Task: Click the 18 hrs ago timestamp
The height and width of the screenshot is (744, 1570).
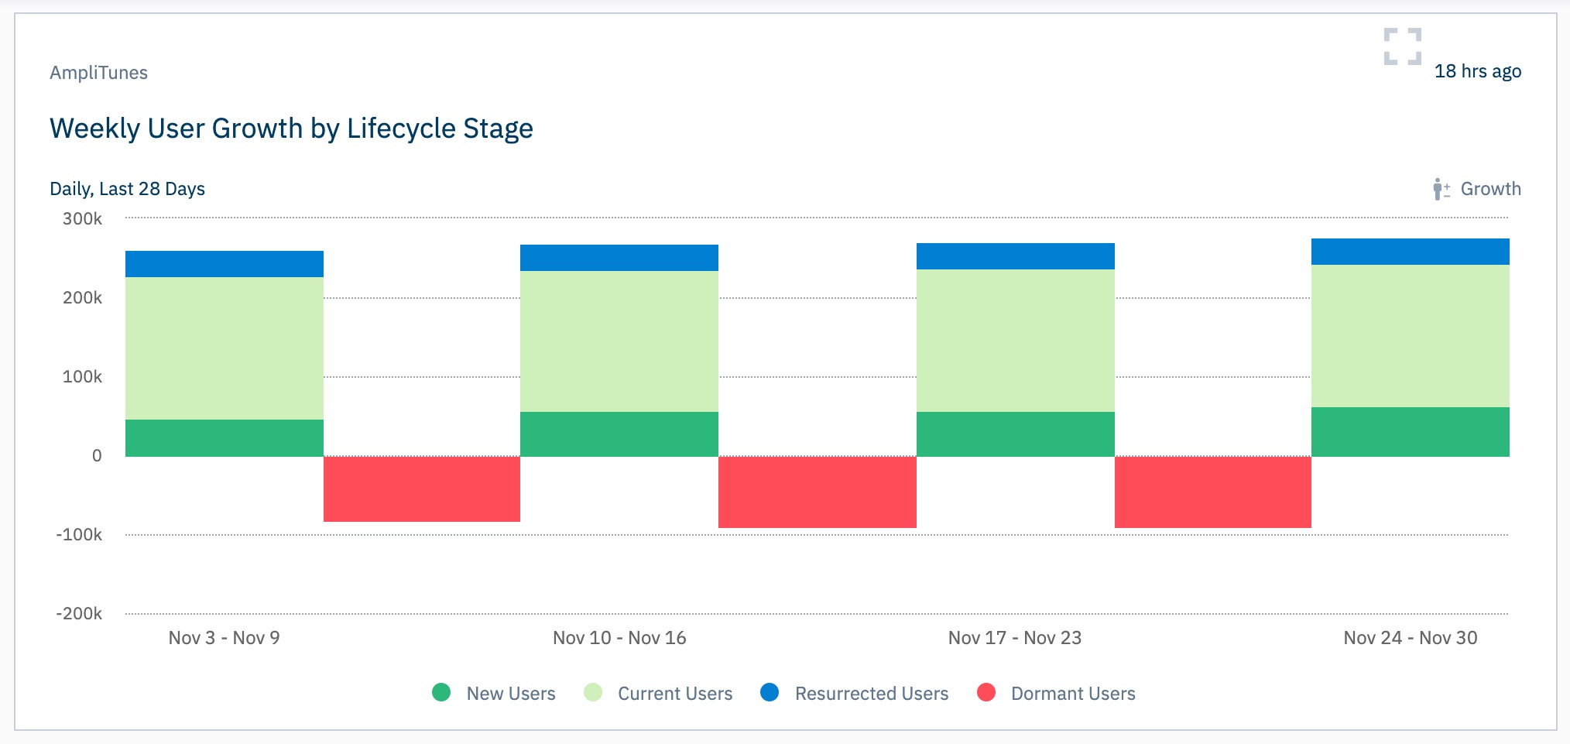Action: (x=1477, y=71)
